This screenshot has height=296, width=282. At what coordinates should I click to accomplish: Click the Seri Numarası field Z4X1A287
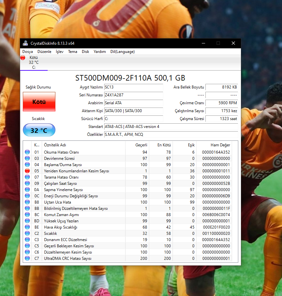tap(133, 95)
